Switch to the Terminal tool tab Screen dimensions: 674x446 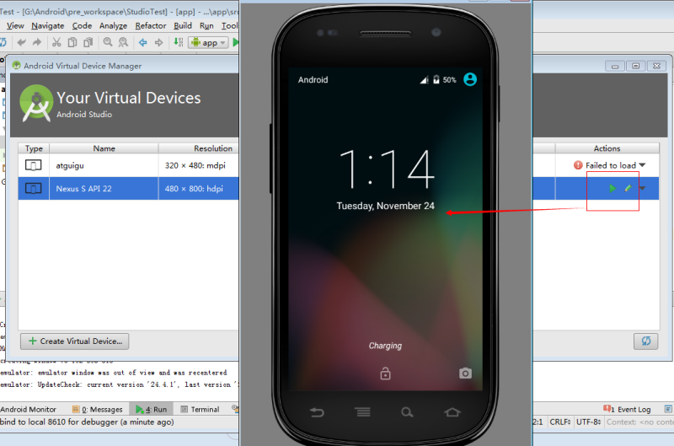200,409
